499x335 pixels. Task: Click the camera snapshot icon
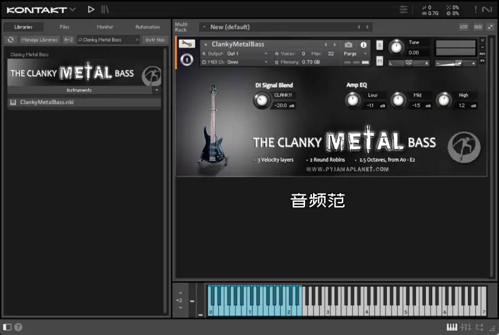[349, 44]
